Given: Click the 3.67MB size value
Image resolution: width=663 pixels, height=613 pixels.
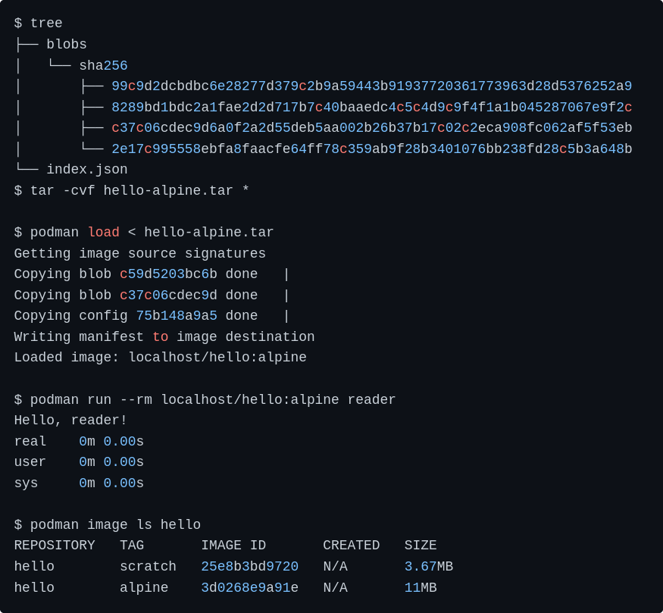Looking at the screenshot, I should (428, 567).
